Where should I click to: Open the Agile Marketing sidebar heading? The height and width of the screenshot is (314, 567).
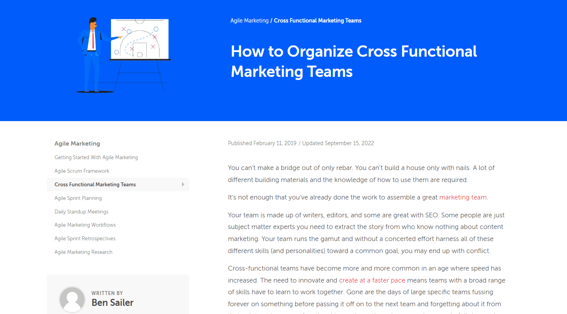[x=77, y=144]
